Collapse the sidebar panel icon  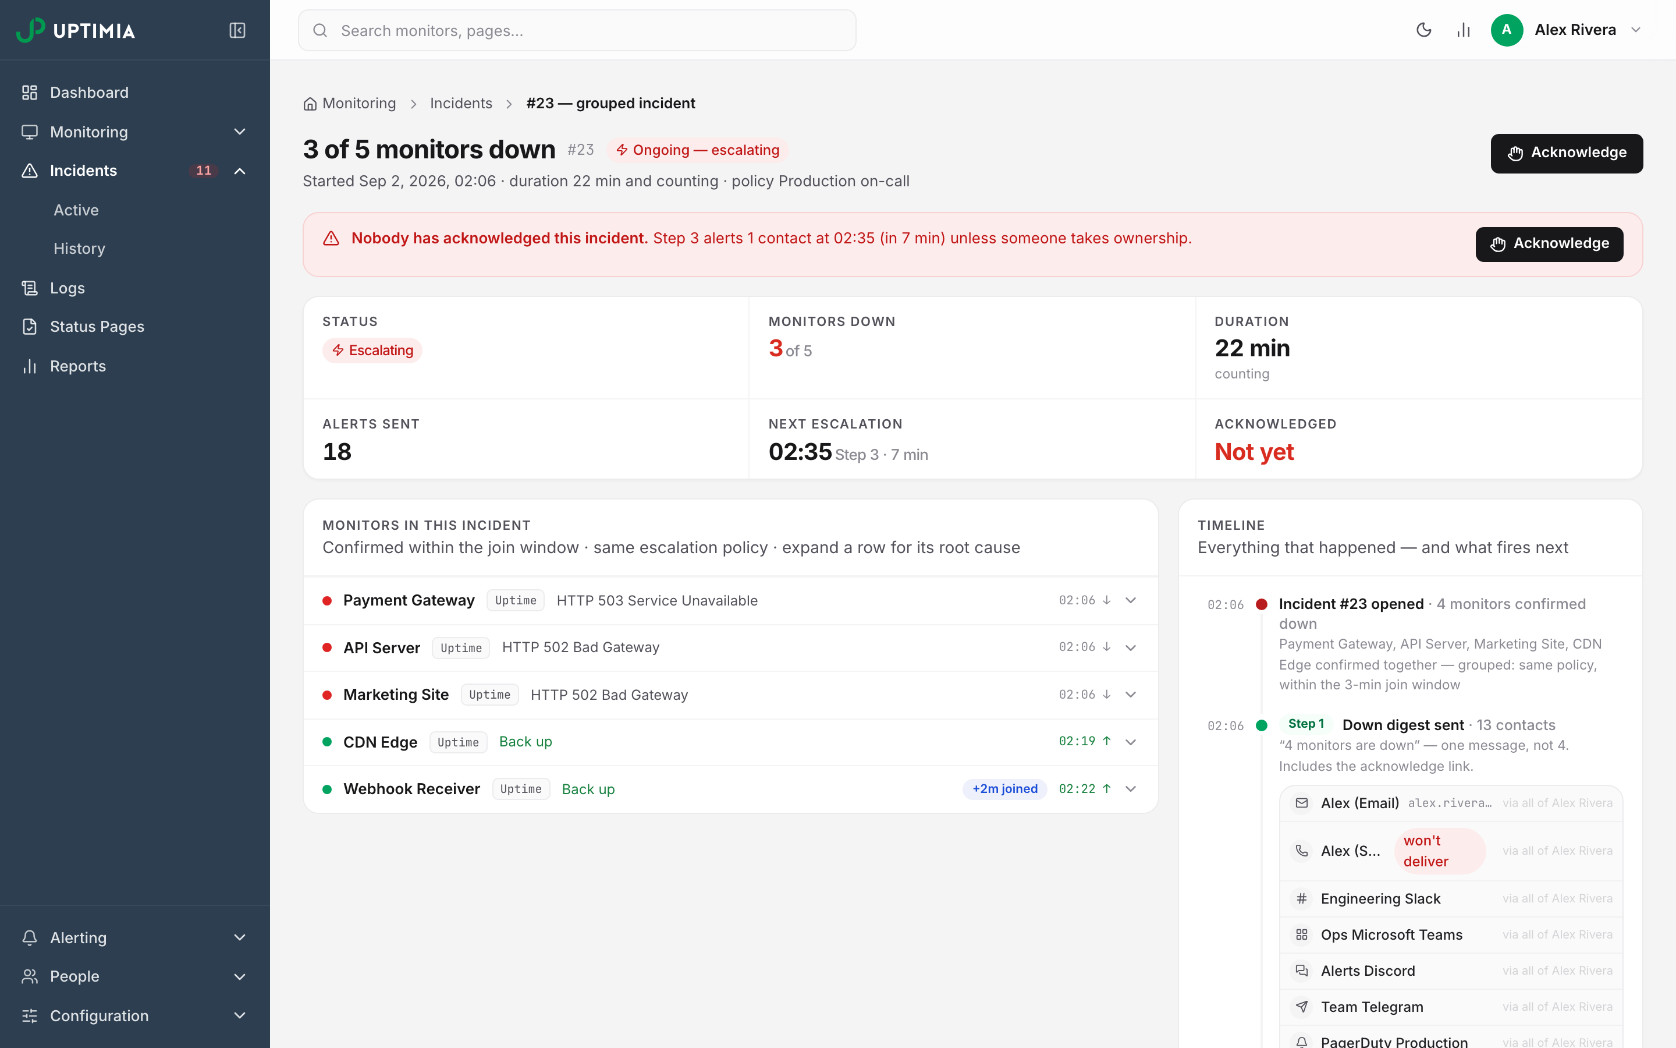click(237, 30)
